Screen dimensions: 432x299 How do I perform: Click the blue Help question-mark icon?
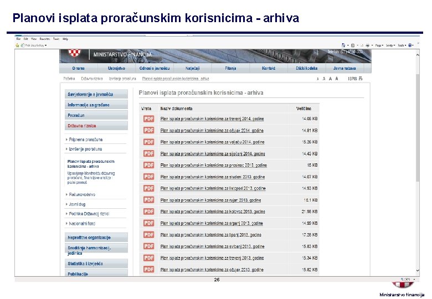tap(410, 45)
